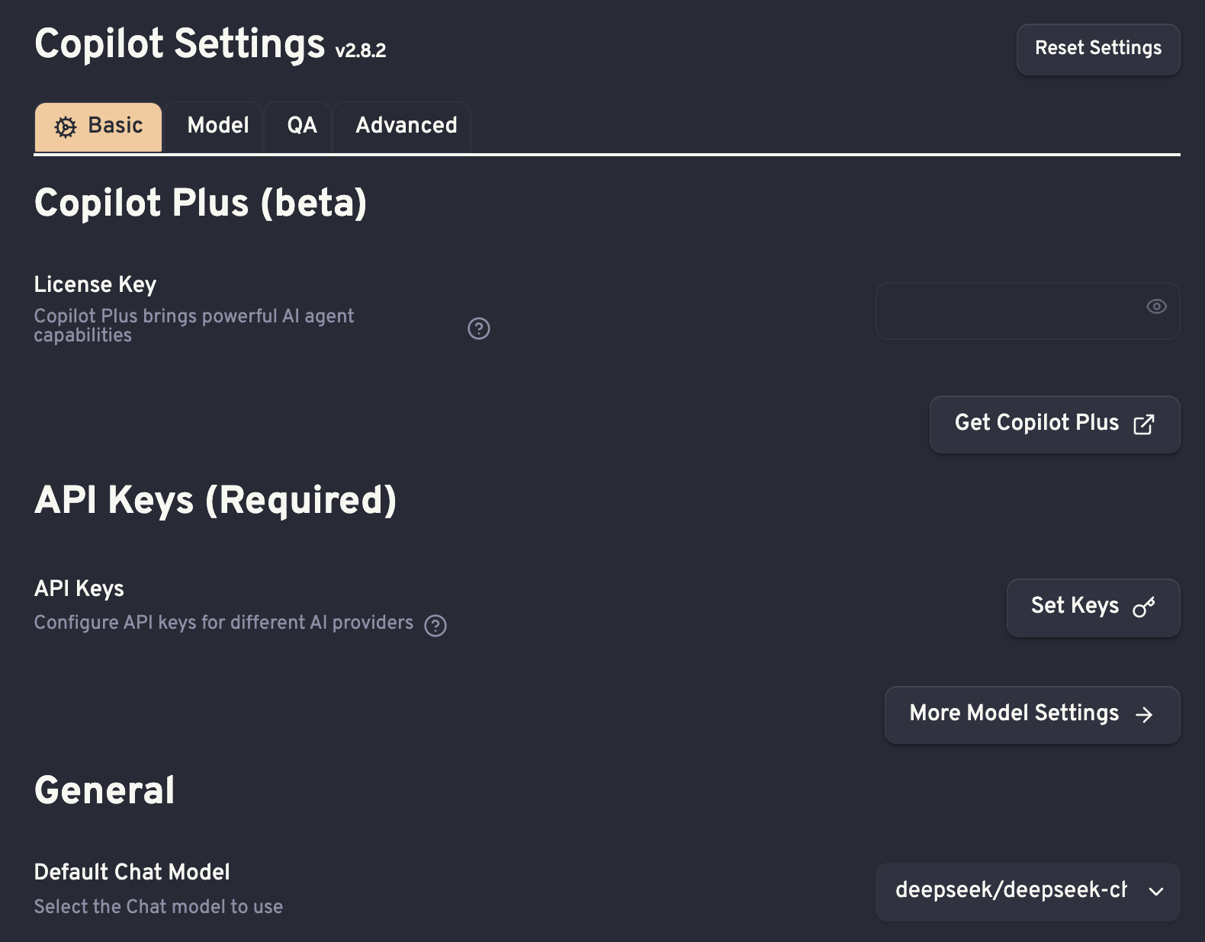Click the Default Chat Model setting label

132,872
